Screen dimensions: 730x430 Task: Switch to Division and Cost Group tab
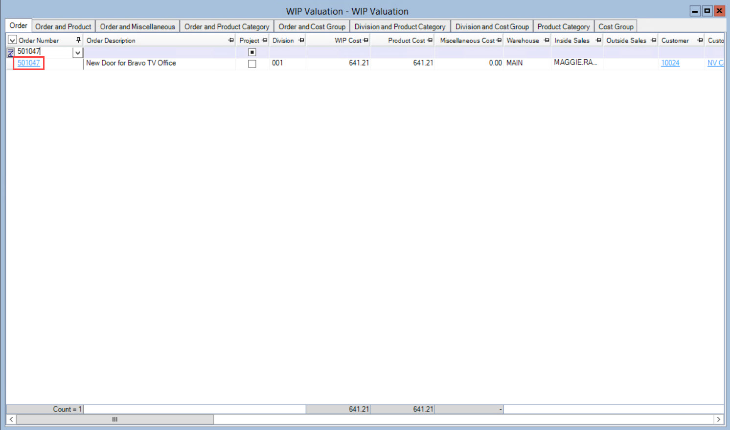[x=492, y=26]
